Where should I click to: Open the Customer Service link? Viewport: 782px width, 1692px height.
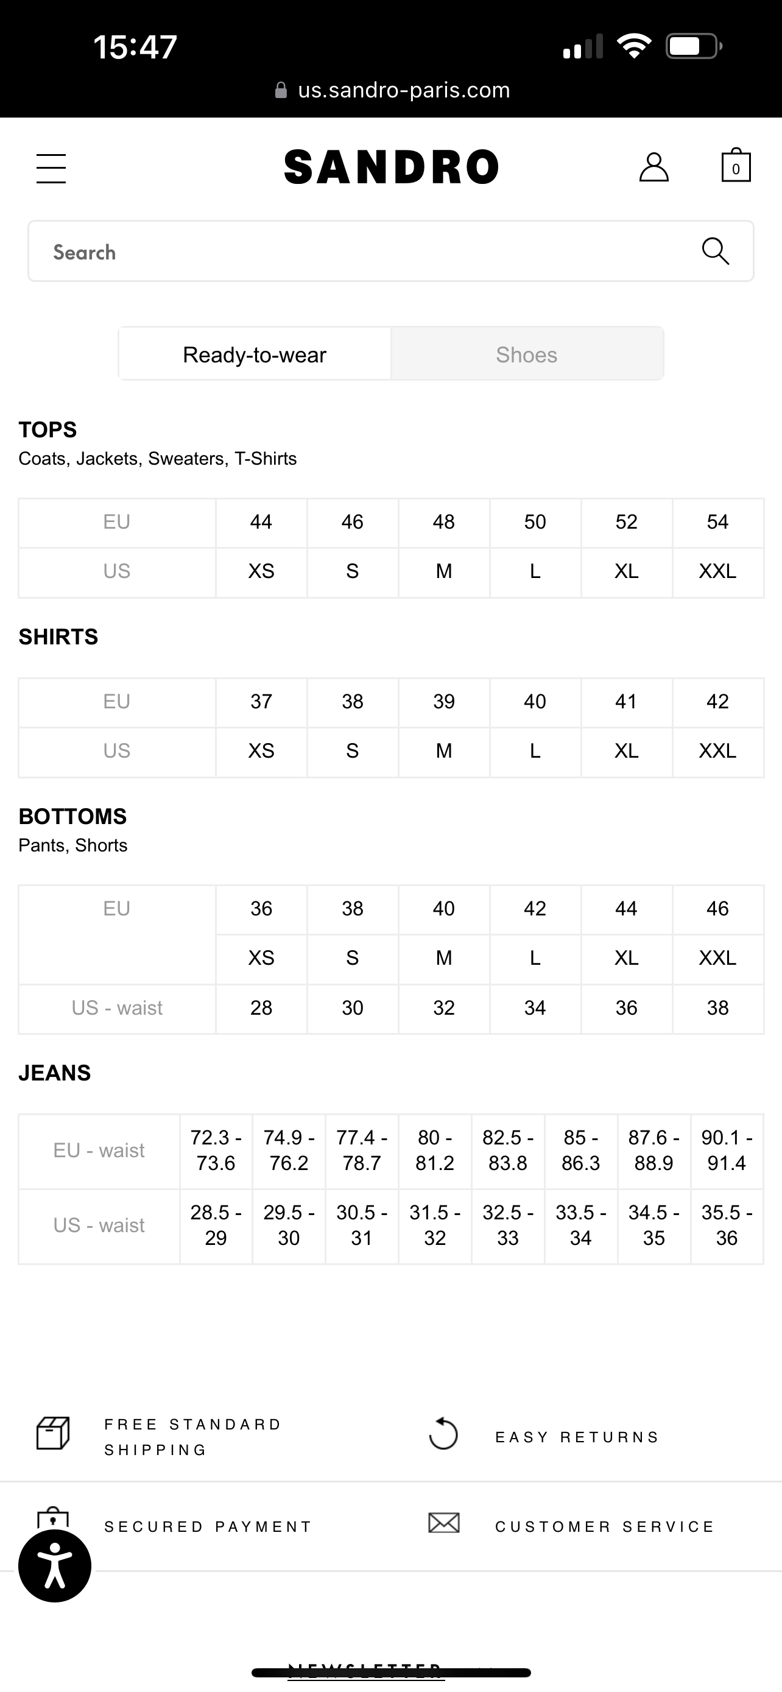coord(605,1526)
